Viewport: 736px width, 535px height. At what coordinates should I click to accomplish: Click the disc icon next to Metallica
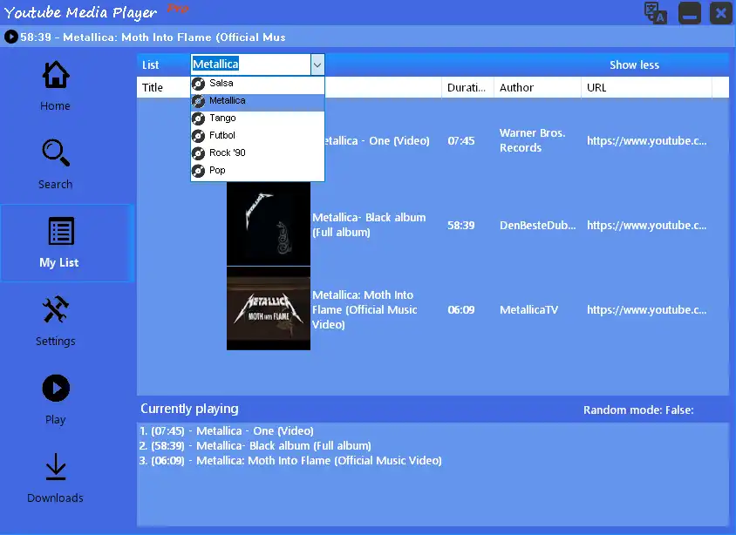pos(199,101)
